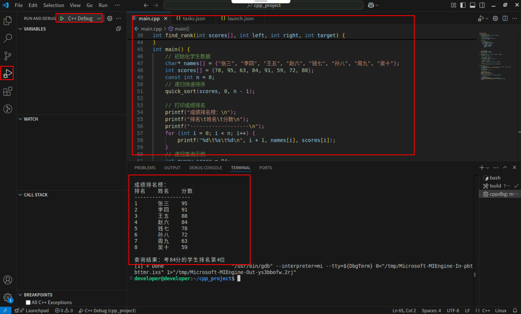This screenshot has width=521, height=314.
Task: Toggle the bottom panel visibility
Action: pos(472,5)
